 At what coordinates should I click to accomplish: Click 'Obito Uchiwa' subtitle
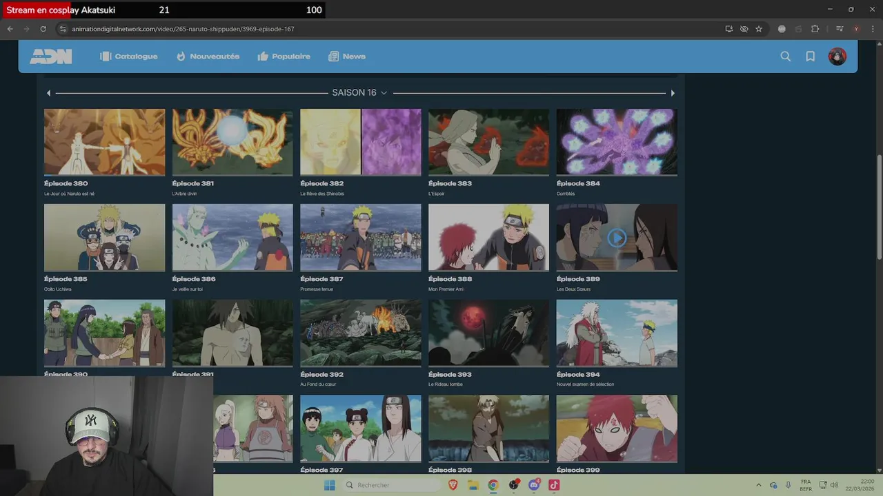[58, 289]
